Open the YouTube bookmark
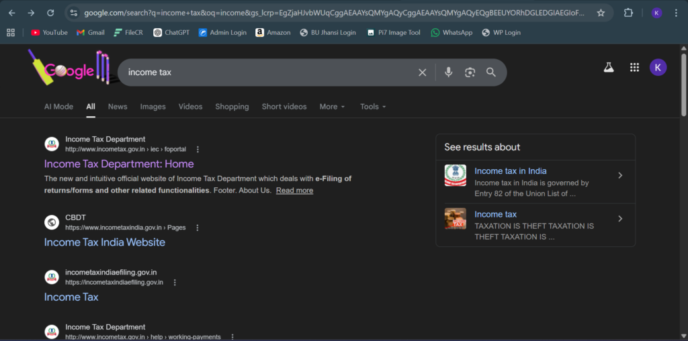 pos(49,32)
